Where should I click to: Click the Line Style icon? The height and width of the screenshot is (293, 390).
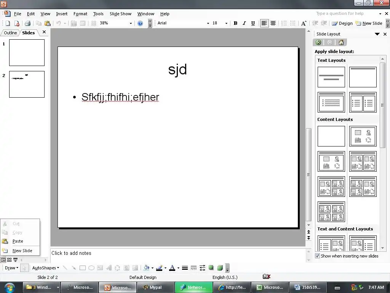[185, 268]
